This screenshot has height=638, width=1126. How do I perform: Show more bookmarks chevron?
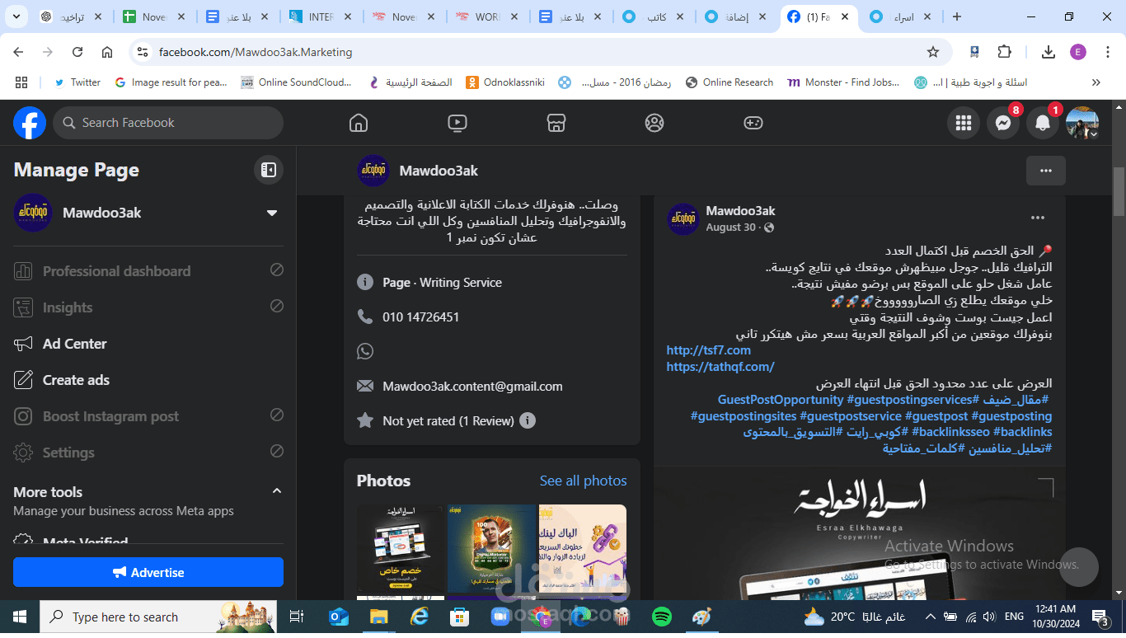click(1096, 82)
